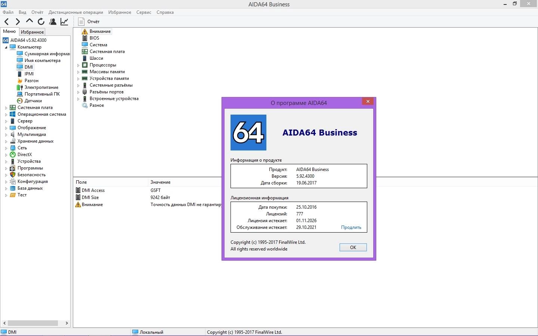
Task: Open the user management toolbar icon
Action: [x=53, y=22]
